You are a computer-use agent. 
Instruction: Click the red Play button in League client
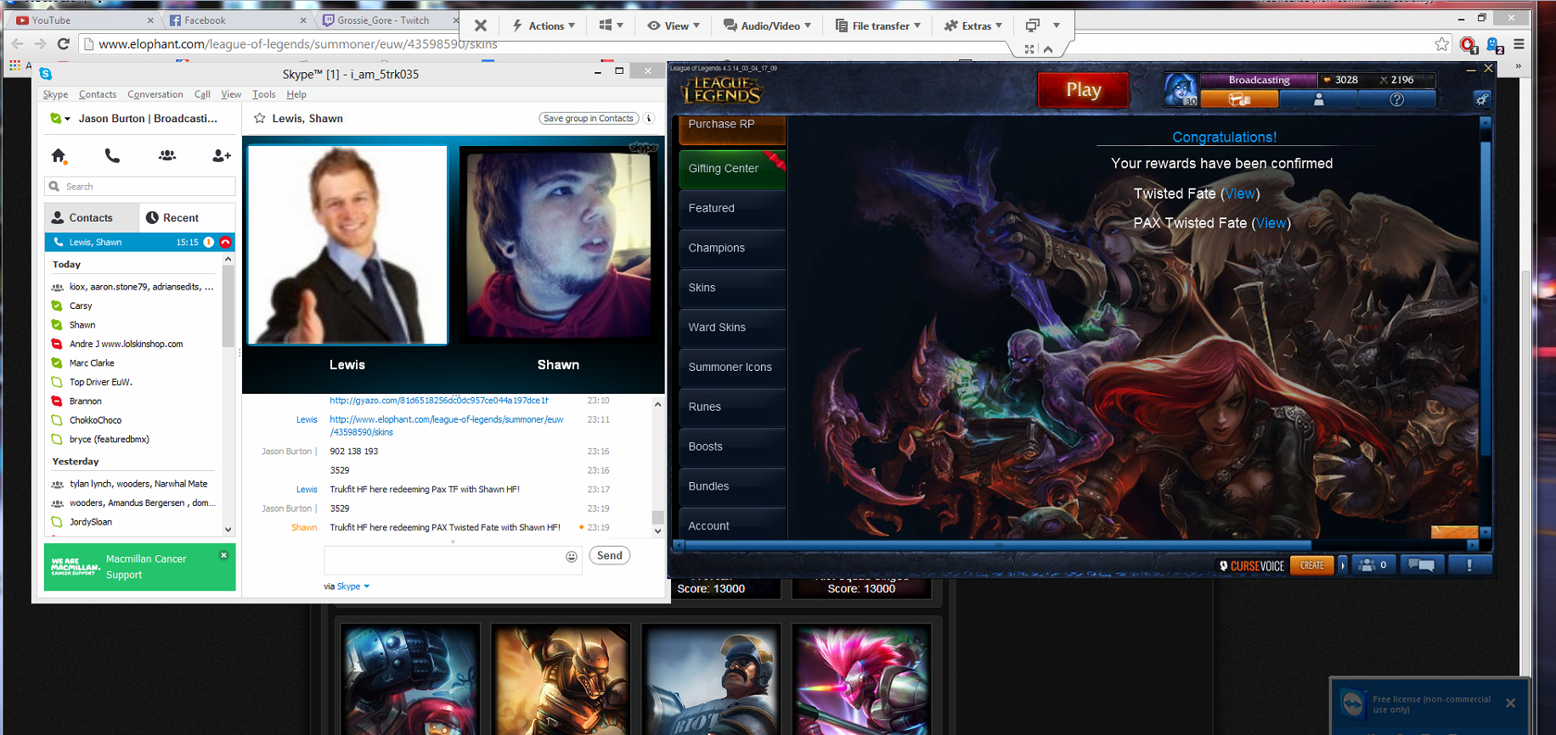[1084, 90]
